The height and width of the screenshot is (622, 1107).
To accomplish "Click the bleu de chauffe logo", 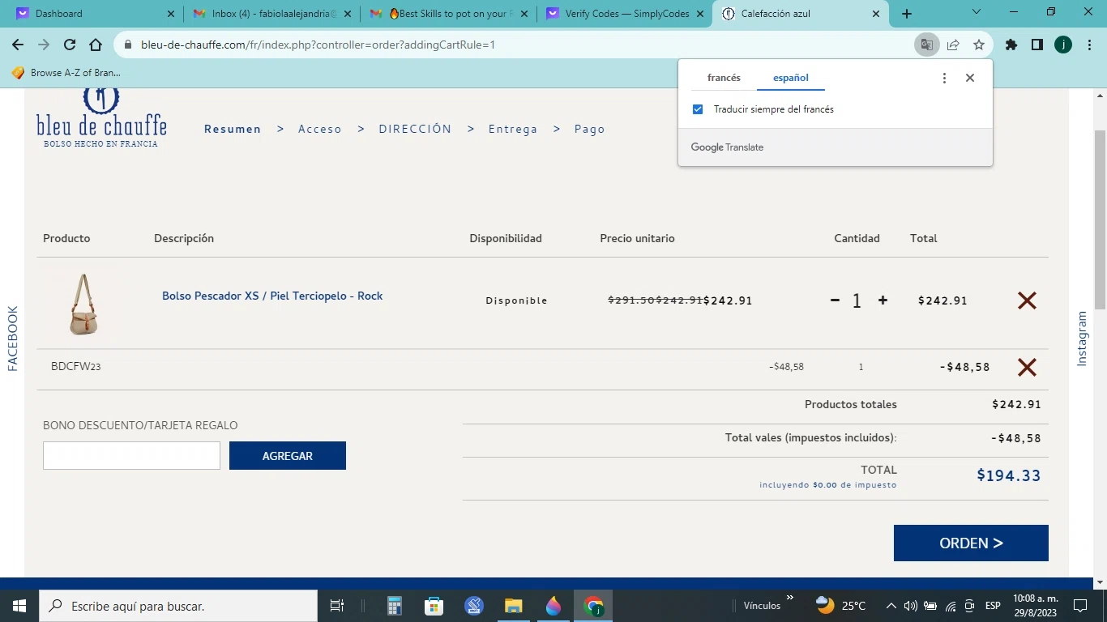I will pyautogui.click(x=101, y=118).
